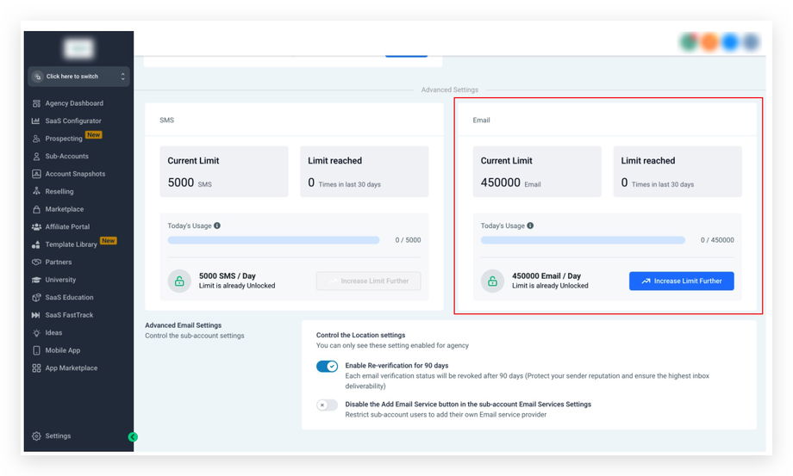Click the Ideas lightbulb icon

(36, 333)
